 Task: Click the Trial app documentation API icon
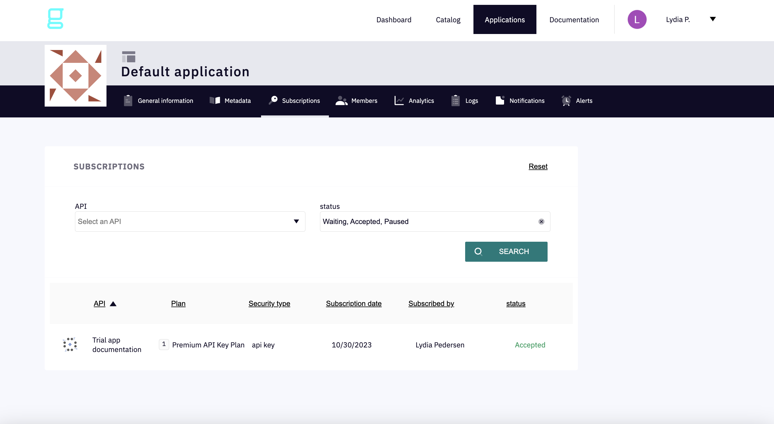tap(70, 345)
